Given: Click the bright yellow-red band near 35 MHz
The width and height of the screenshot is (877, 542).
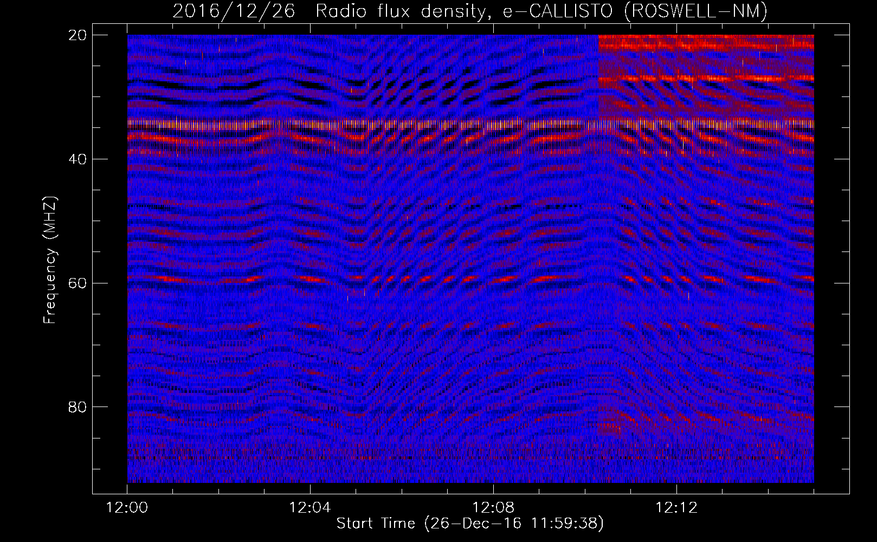Looking at the screenshot, I should coord(470,124).
